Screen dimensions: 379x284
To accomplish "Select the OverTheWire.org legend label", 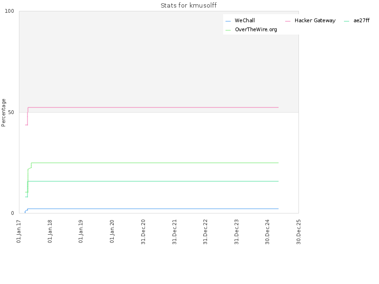I will pos(256,29).
